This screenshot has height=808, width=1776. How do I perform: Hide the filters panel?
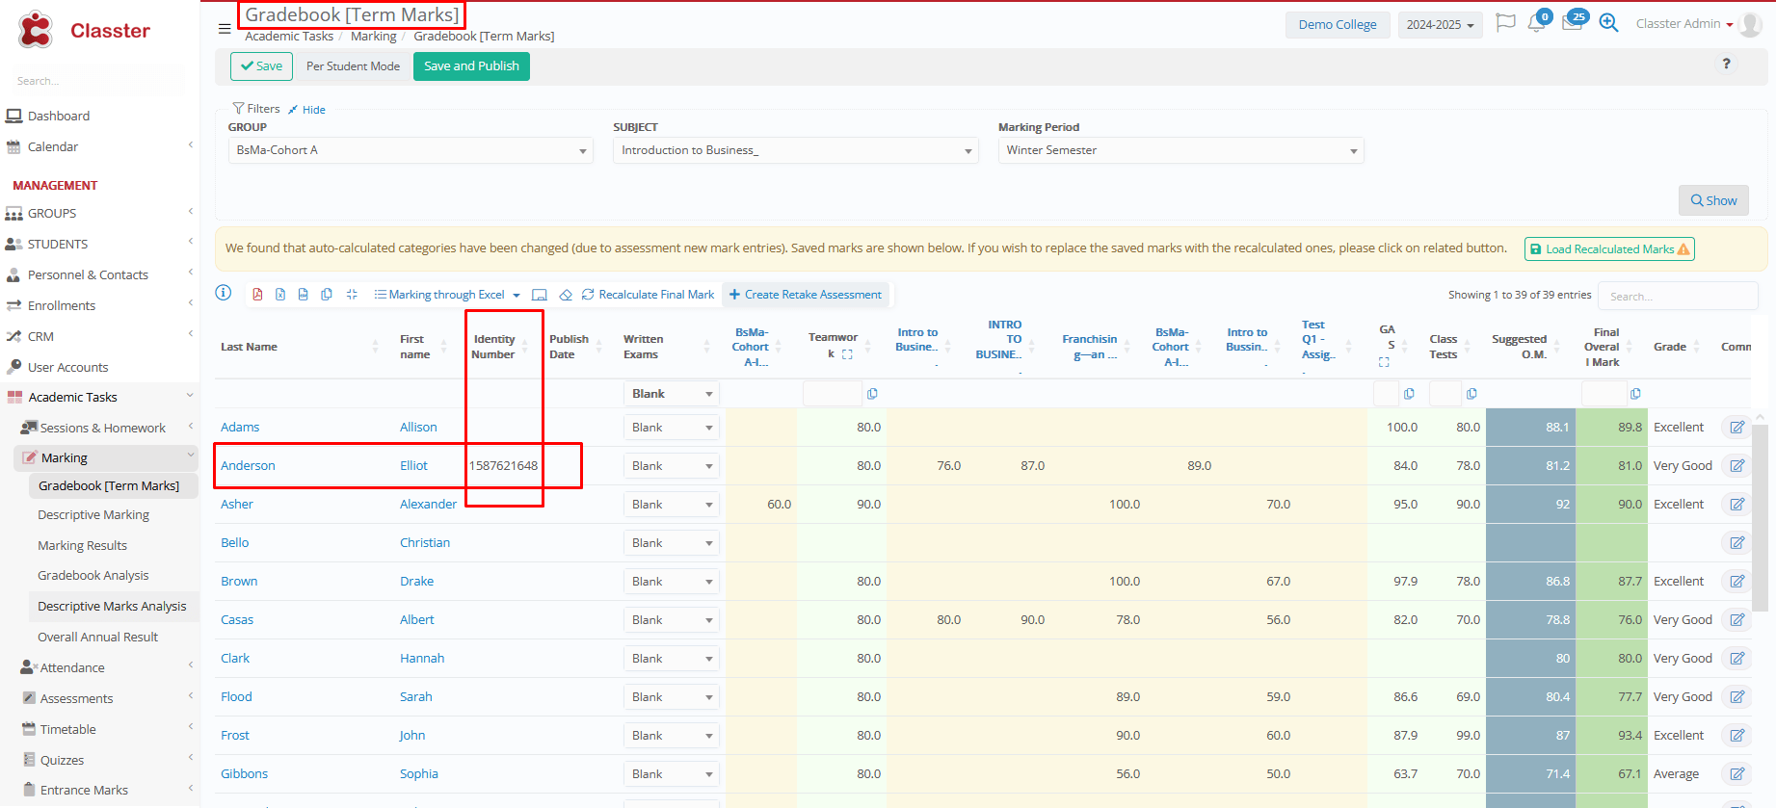point(307,110)
